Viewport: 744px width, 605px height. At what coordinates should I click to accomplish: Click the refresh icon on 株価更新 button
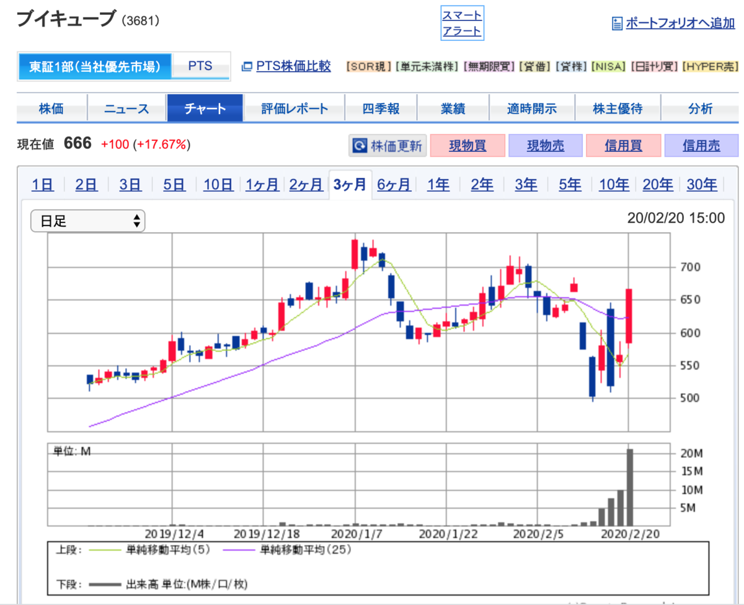360,146
